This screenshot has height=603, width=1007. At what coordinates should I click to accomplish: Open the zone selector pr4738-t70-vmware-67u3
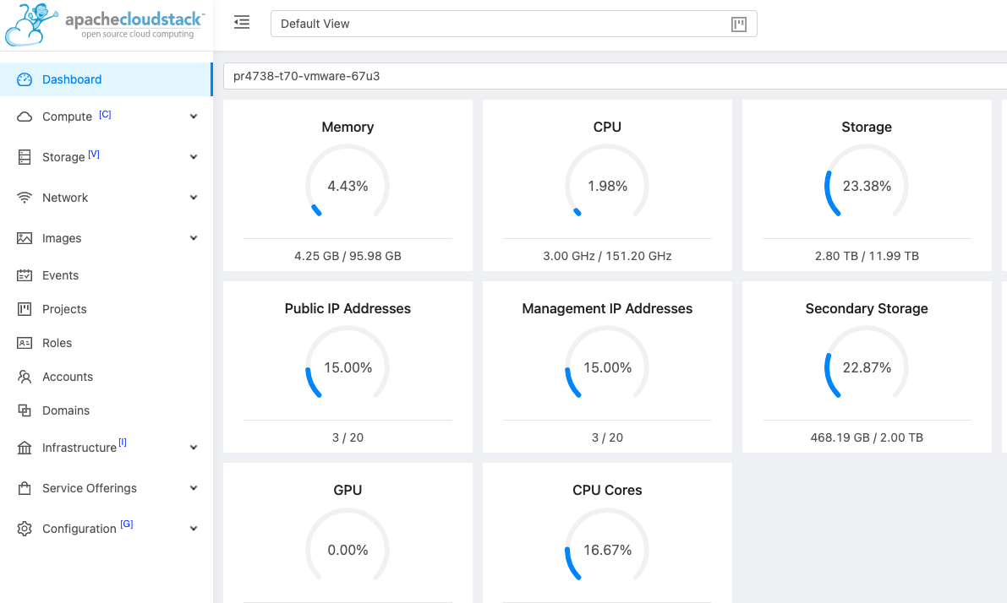616,76
